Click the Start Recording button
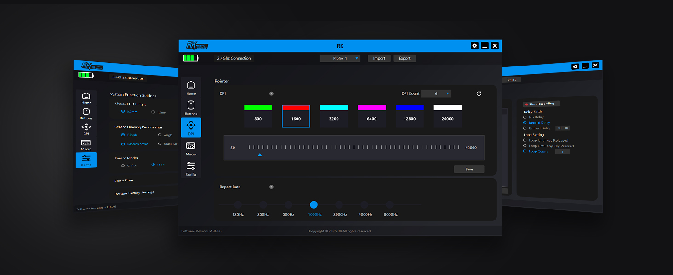This screenshot has height=275, width=673. point(541,104)
